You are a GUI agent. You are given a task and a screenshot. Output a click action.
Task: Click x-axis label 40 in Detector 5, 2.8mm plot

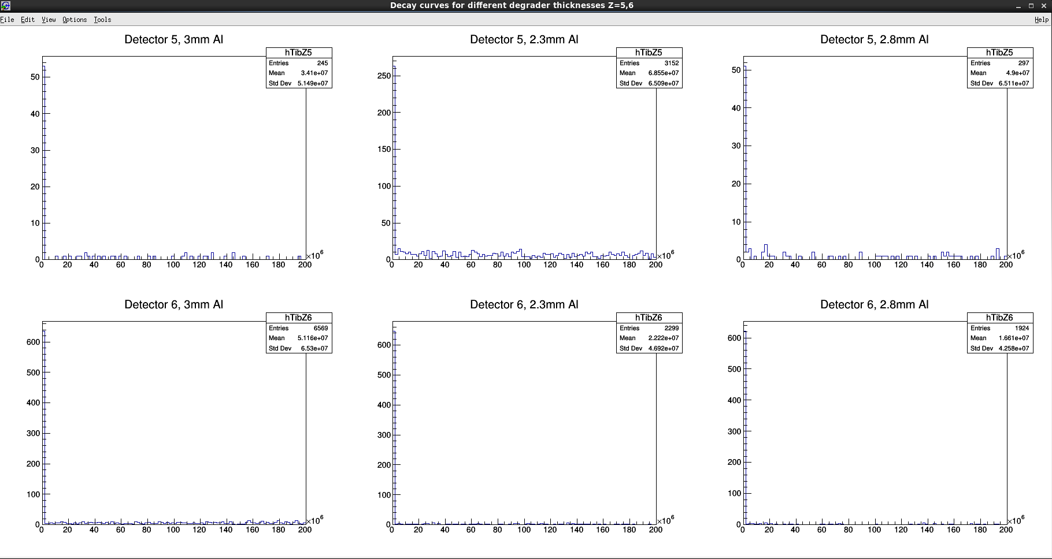pos(795,265)
